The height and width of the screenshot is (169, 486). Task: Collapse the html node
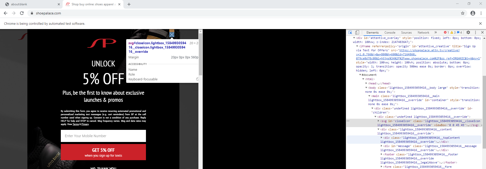363,79
